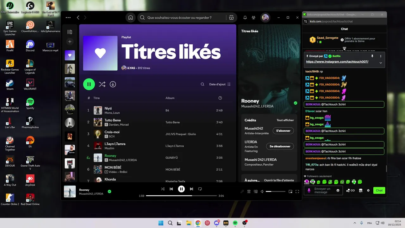The image size is (405, 228).
Task: Open File Explorer from the taskbar
Action: pyautogui.click(x=189, y=223)
